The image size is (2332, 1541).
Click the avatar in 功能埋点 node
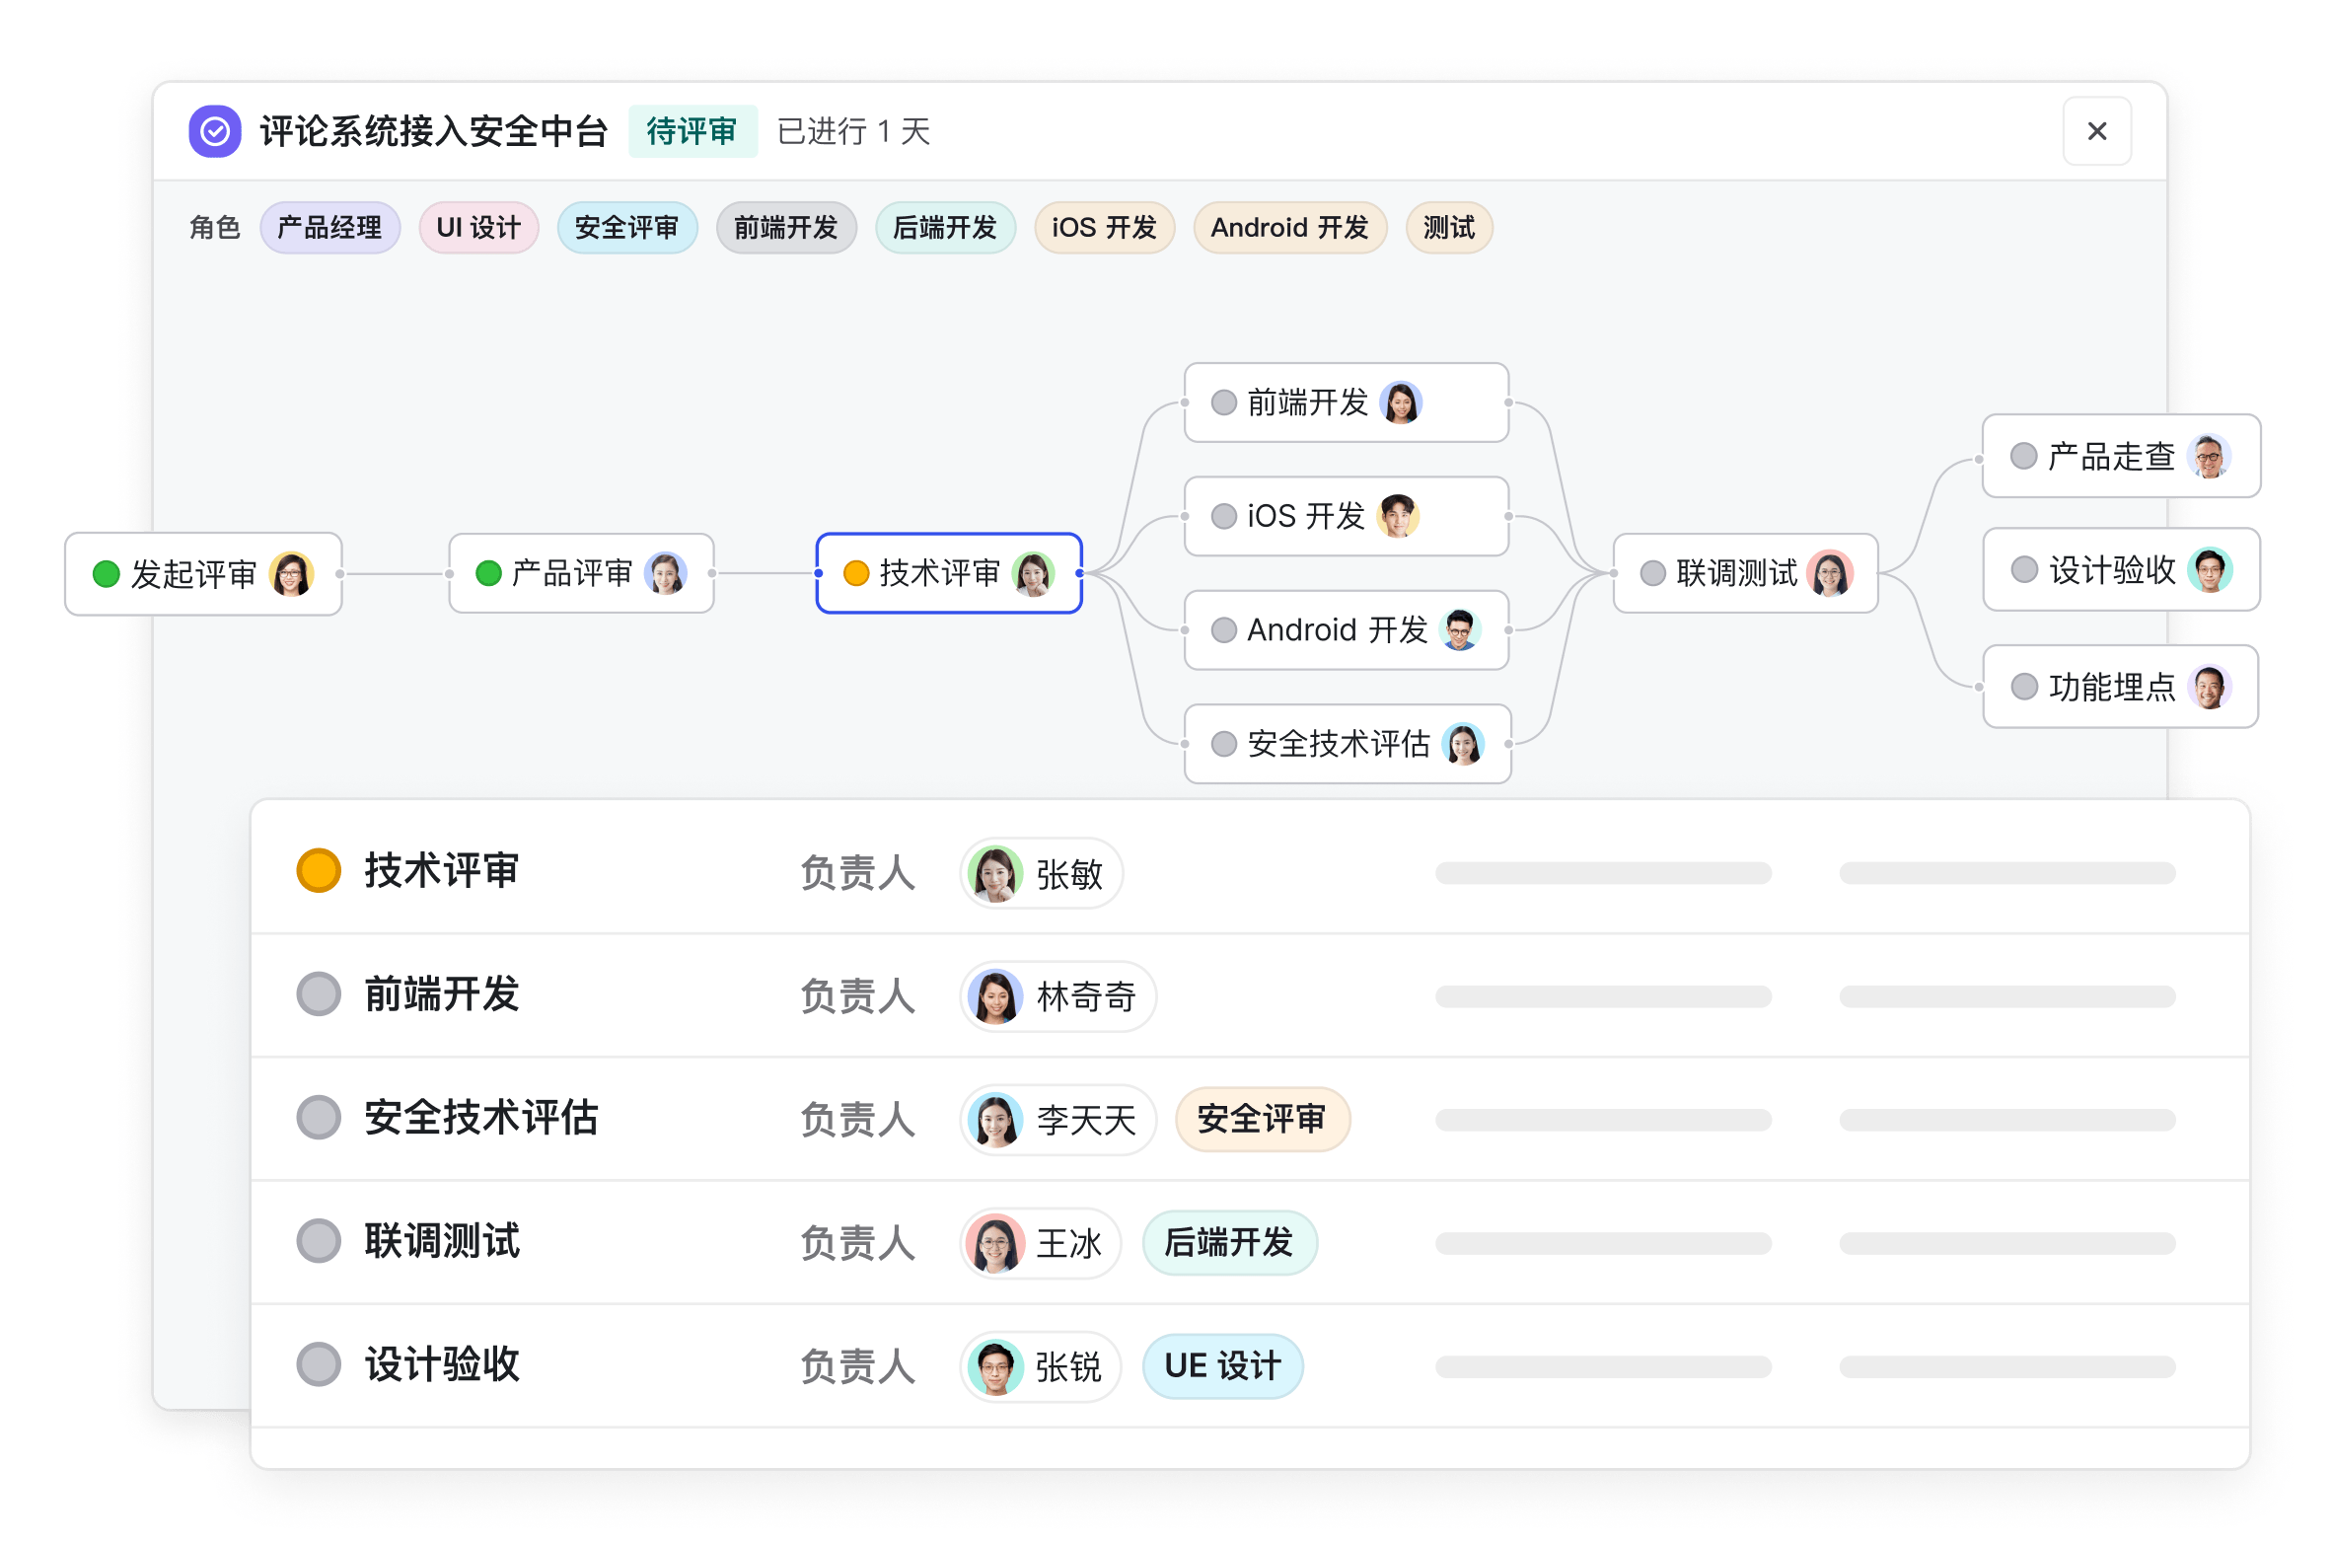tap(2209, 687)
